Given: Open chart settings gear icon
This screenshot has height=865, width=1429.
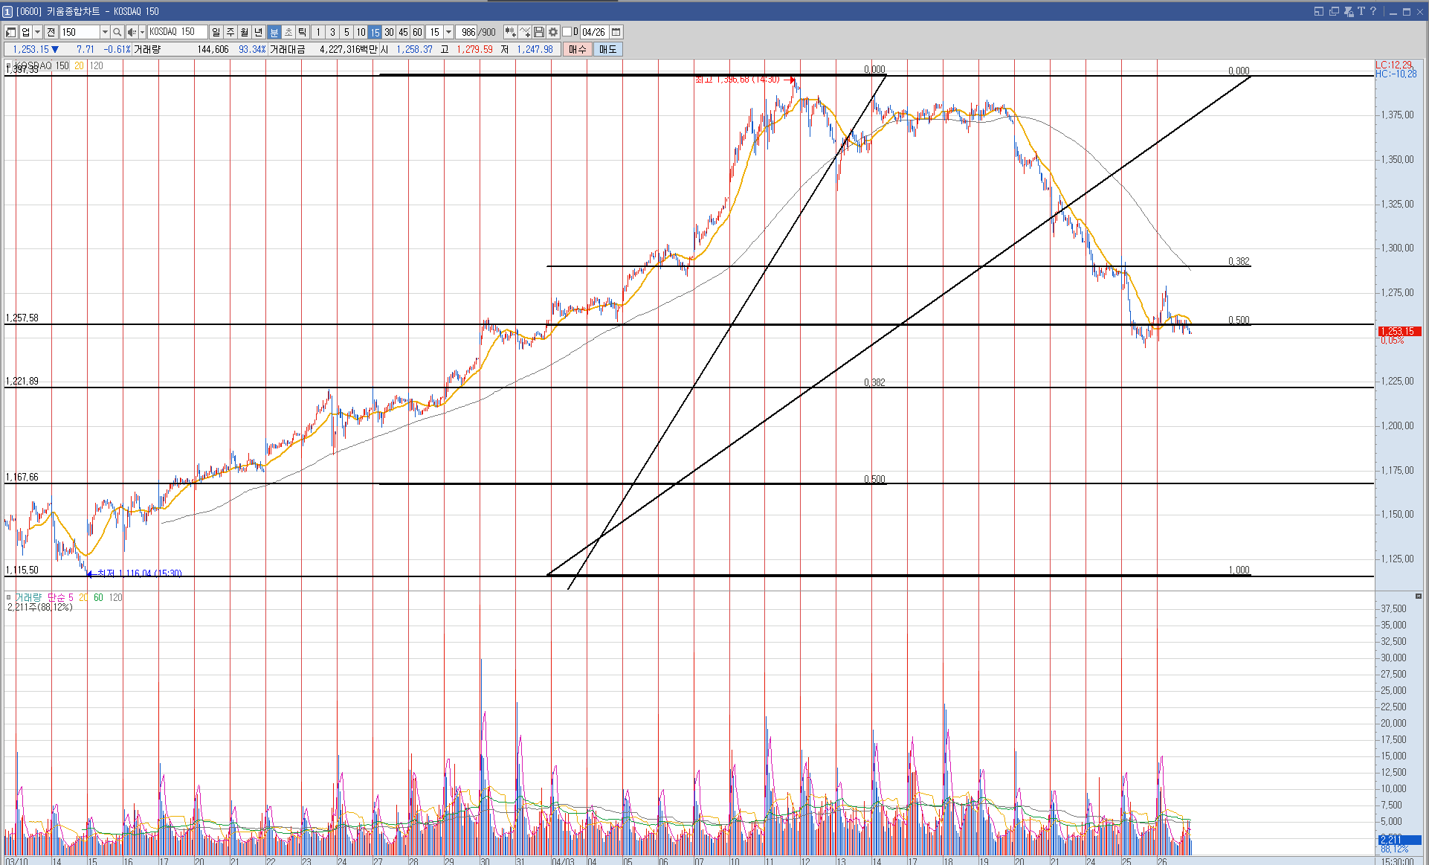Looking at the screenshot, I should coord(553,32).
